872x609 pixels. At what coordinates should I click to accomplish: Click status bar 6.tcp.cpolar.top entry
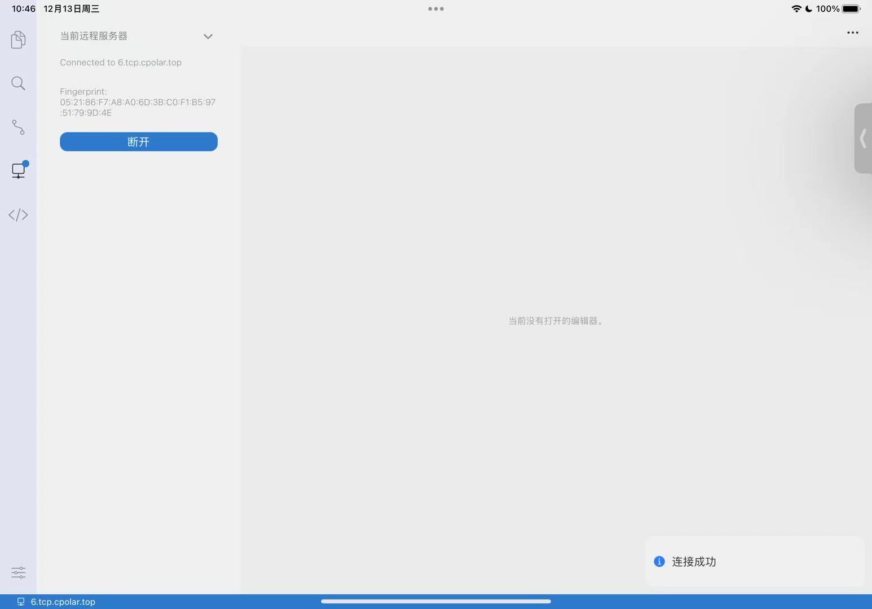coord(63,602)
